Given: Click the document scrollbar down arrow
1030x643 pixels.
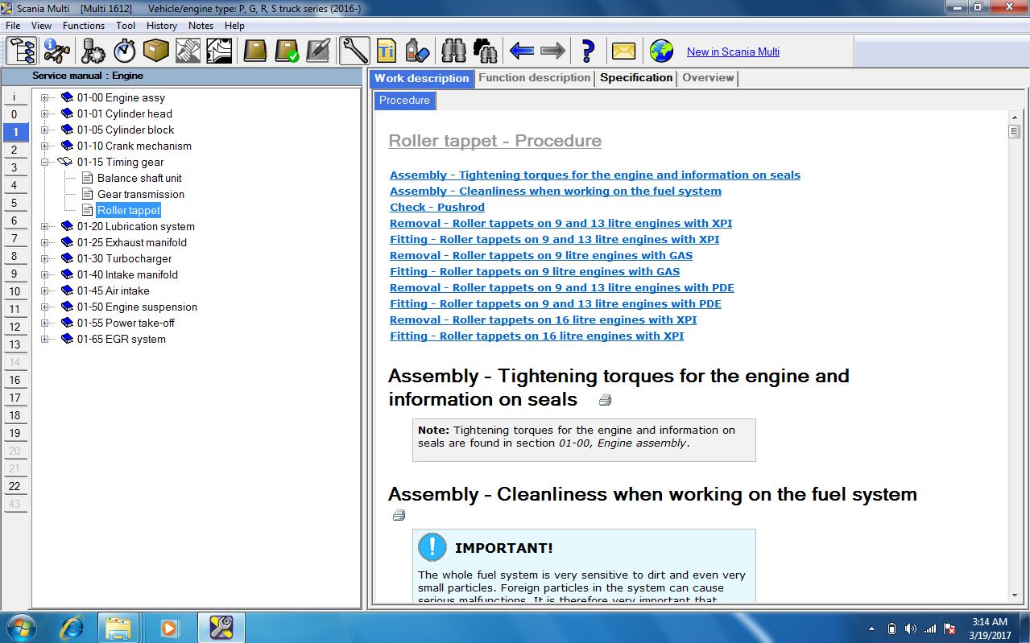Looking at the screenshot, I should pos(1014,595).
